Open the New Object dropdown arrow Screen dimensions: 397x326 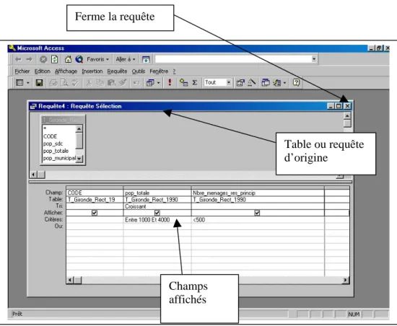point(284,83)
